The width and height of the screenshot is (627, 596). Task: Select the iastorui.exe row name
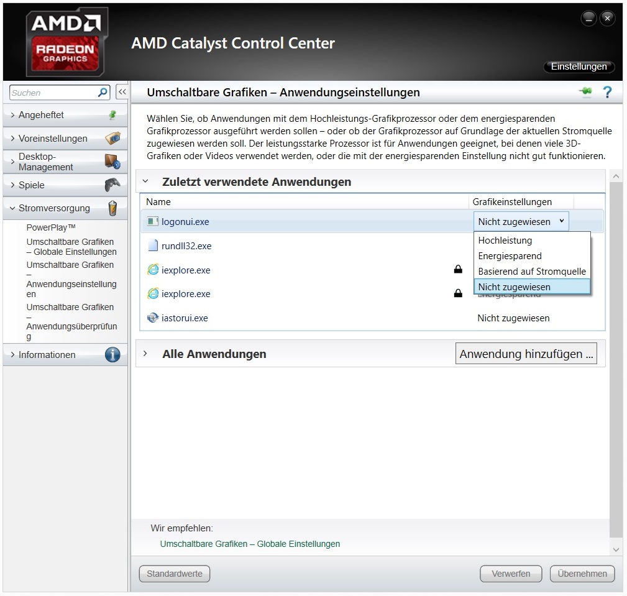point(185,318)
